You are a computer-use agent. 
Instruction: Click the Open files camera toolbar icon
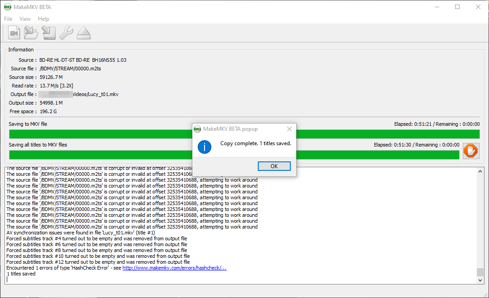click(x=14, y=33)
